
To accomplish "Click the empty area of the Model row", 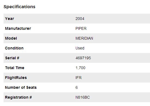I will tap(122, 38).
